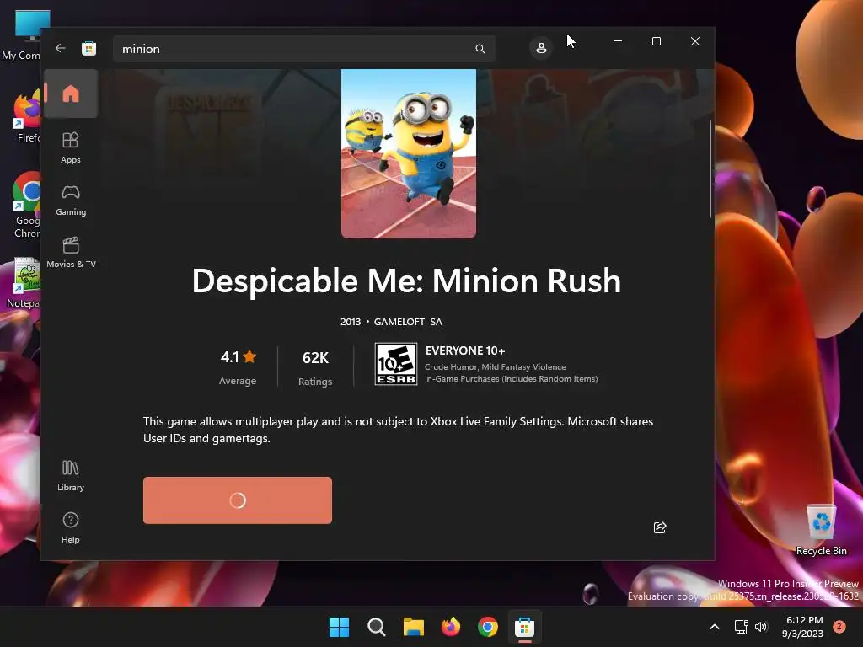Open the Windows Start menu
The height and width of the screenshot is (647, 863).
339,627
